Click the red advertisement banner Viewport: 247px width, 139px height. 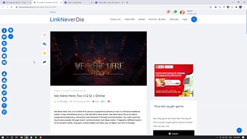coord(174,80)
